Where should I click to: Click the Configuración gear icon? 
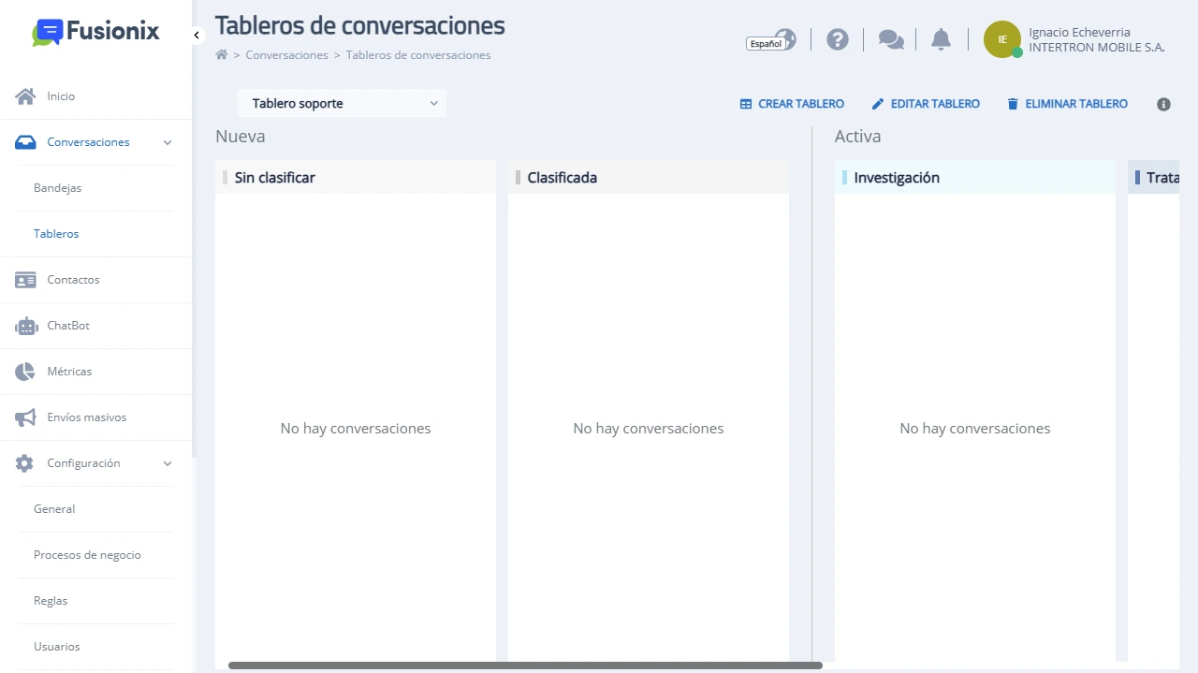click(25, 463)
